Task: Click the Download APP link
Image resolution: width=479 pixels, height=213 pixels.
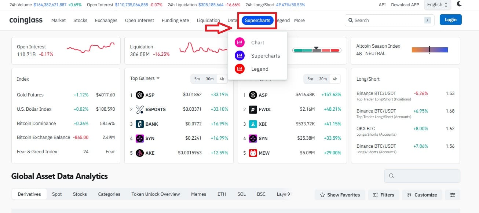Action: (405, 5)
